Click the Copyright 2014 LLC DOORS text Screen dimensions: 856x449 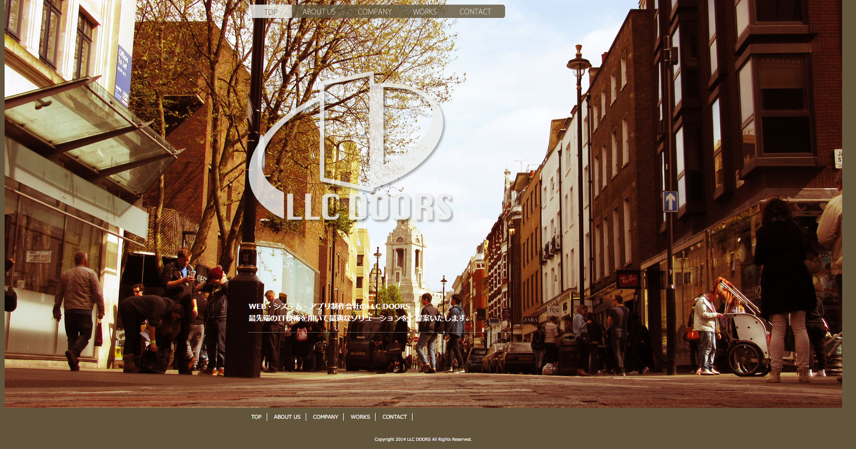[423, 439]
